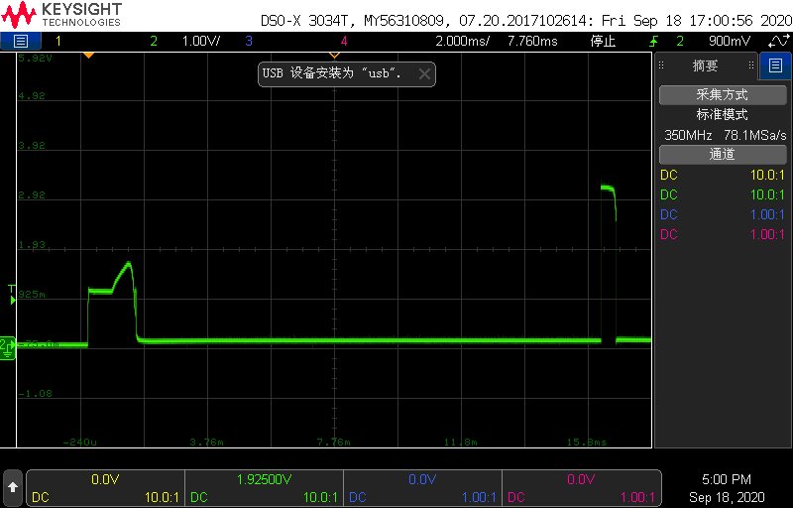Click the yellow channel 1 10.0:1 probe ratio

767,175
